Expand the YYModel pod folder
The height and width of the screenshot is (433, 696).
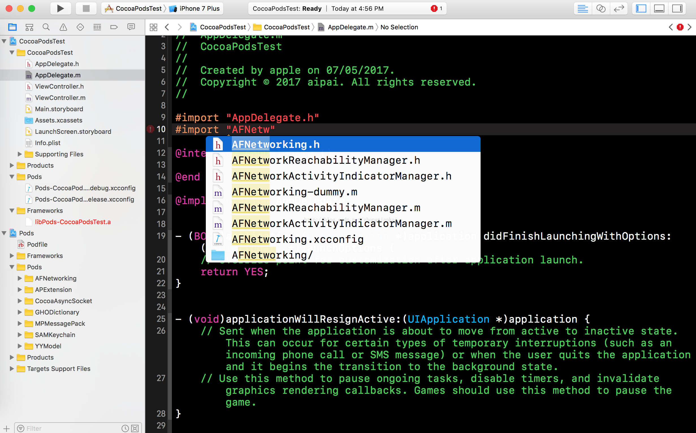coord(20,346)
